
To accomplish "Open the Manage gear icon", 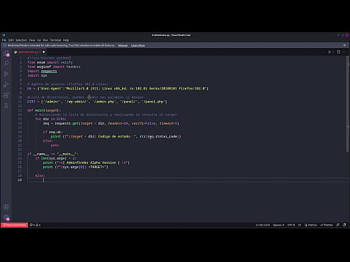I will (6, 218).
